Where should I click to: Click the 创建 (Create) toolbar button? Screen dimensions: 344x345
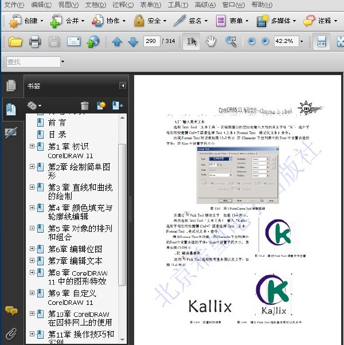click(26, 21)
